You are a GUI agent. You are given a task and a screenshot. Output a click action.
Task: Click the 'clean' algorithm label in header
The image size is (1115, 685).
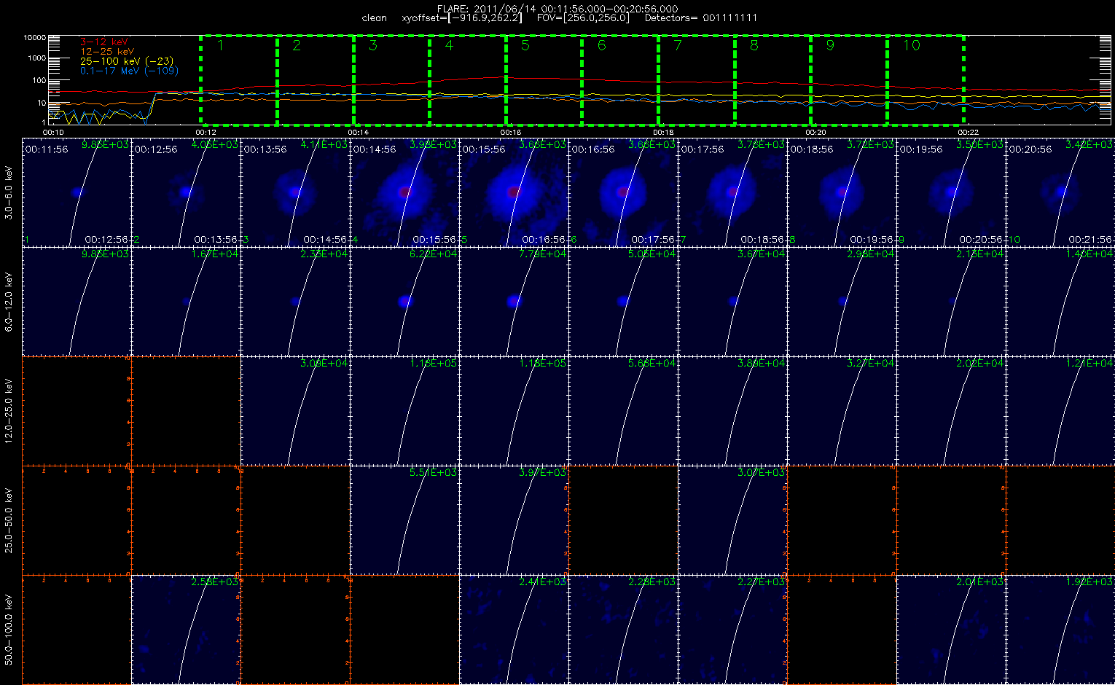374,17
